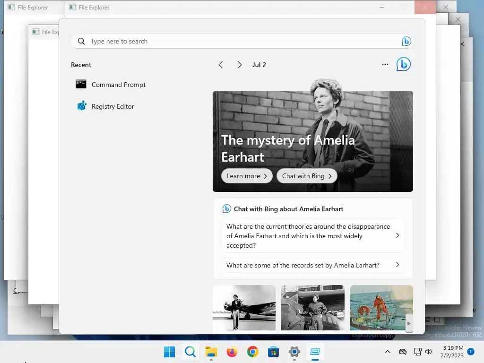Go to next day with right chevron
Viewport: 484px width, 363px height.
point(240,65)
